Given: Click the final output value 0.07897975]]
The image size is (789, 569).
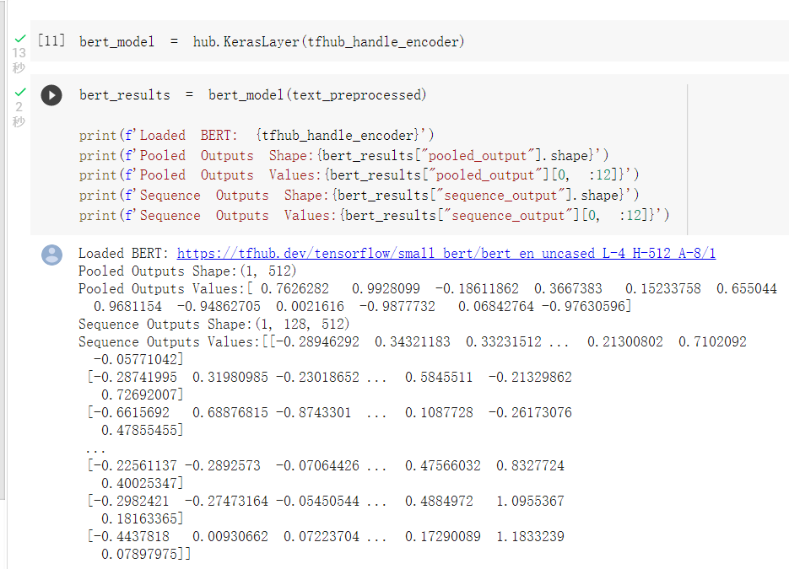Looking at the screenshot, I should tap(146, 554).
